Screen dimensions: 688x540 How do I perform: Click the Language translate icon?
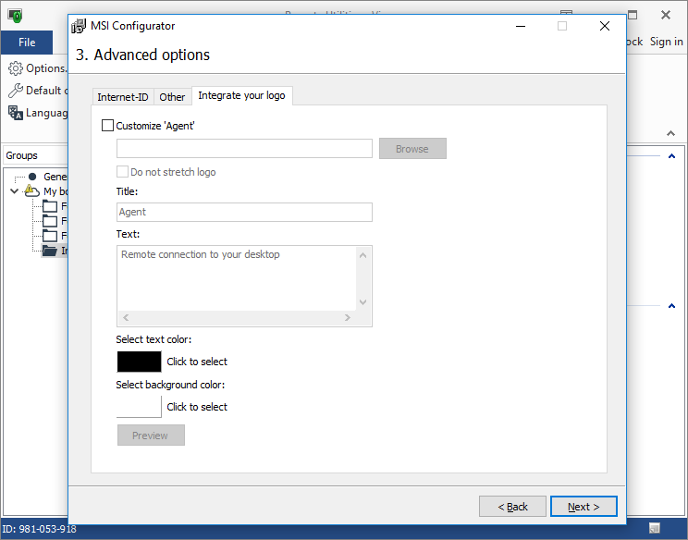(16, 113)
